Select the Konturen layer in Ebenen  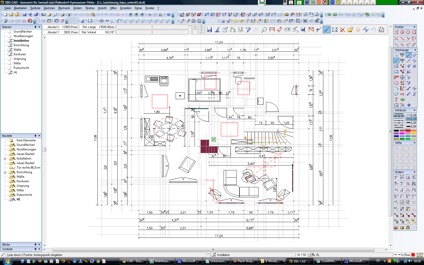click(20, 54)
